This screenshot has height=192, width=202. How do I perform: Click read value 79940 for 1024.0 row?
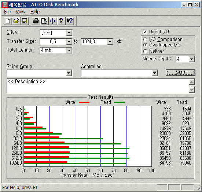coord(186,163)
